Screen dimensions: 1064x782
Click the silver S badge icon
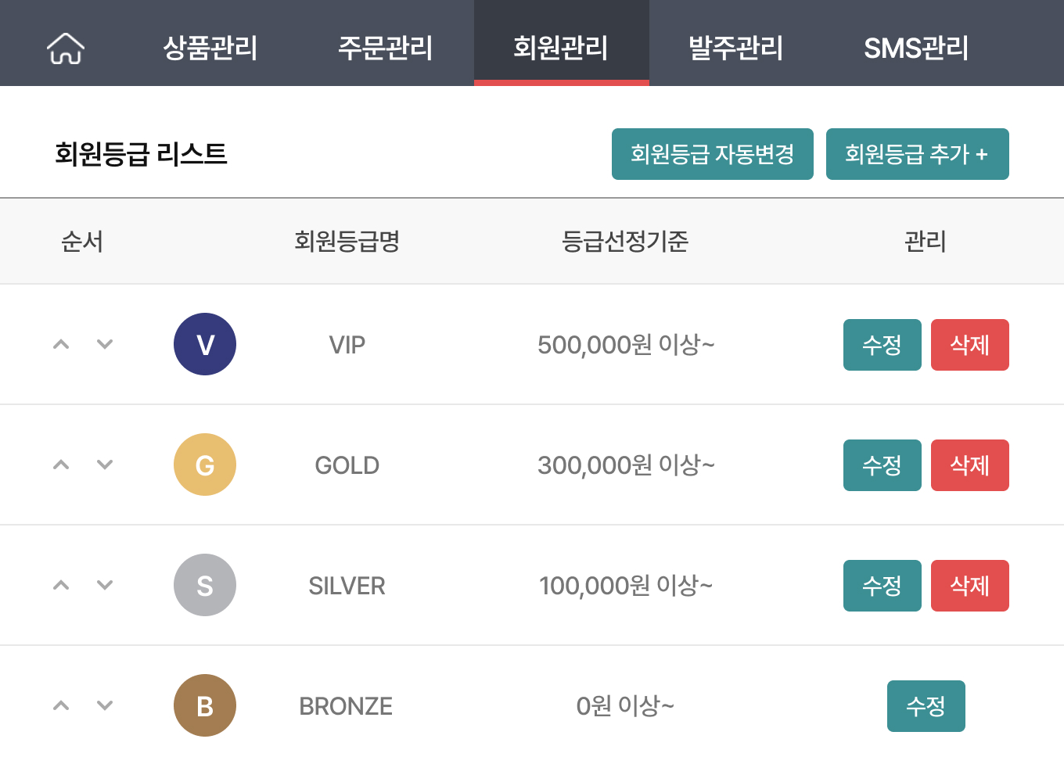[205, 585]
